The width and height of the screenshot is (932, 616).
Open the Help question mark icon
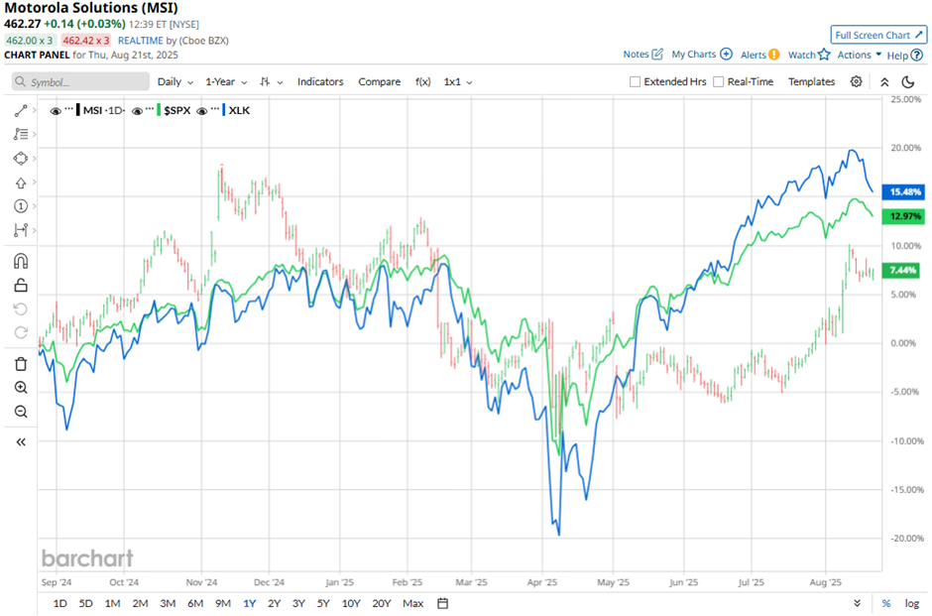(x=917, y=56)
